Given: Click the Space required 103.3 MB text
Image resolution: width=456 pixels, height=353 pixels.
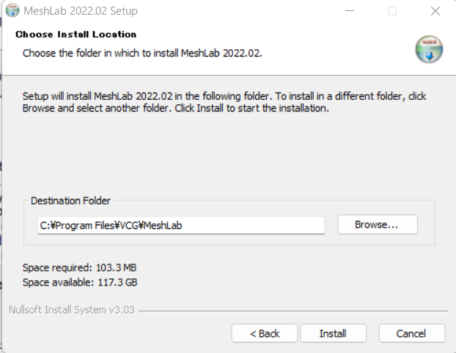Looking at the screenshot, I should (80, 268).
